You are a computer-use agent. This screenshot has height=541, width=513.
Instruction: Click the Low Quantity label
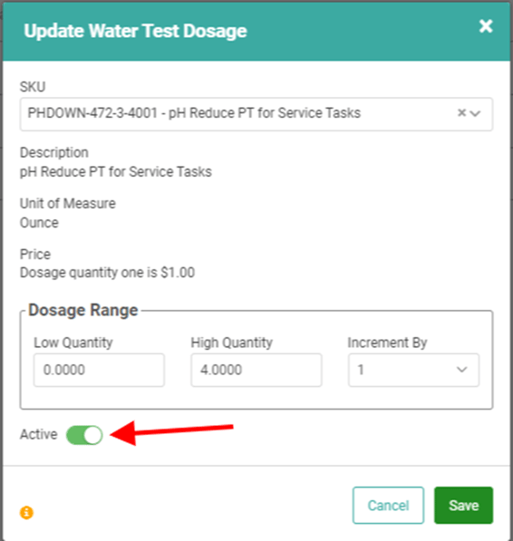(73, 343)
